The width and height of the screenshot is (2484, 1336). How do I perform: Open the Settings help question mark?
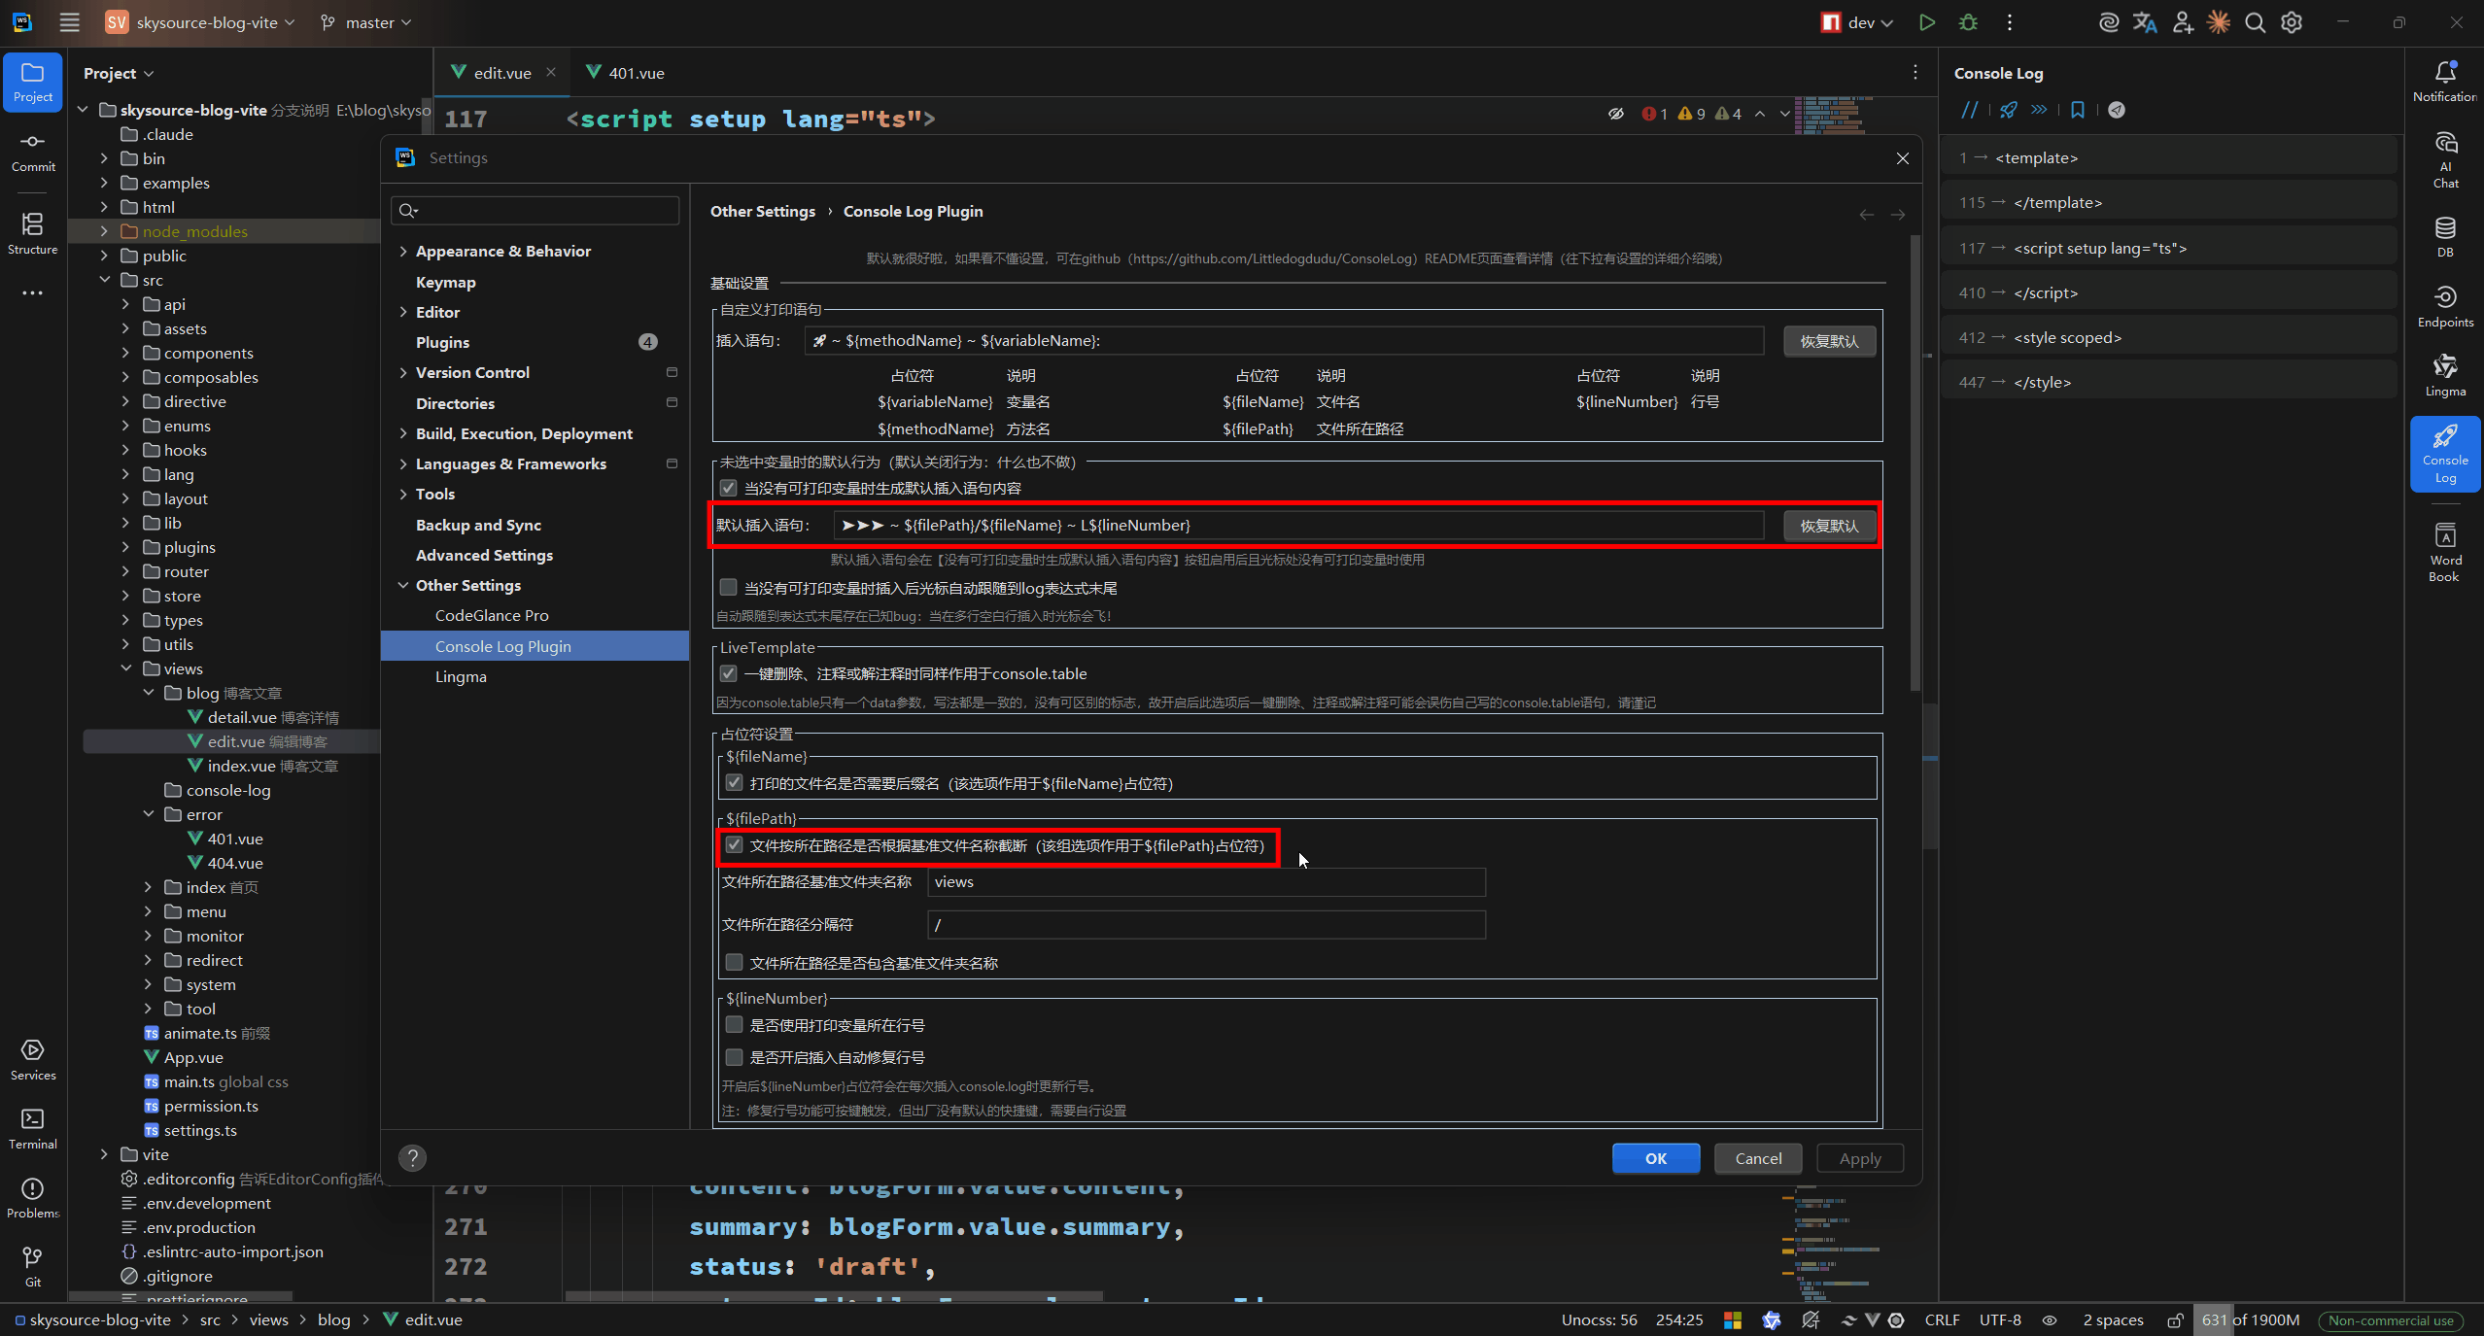coord(412,1157)
